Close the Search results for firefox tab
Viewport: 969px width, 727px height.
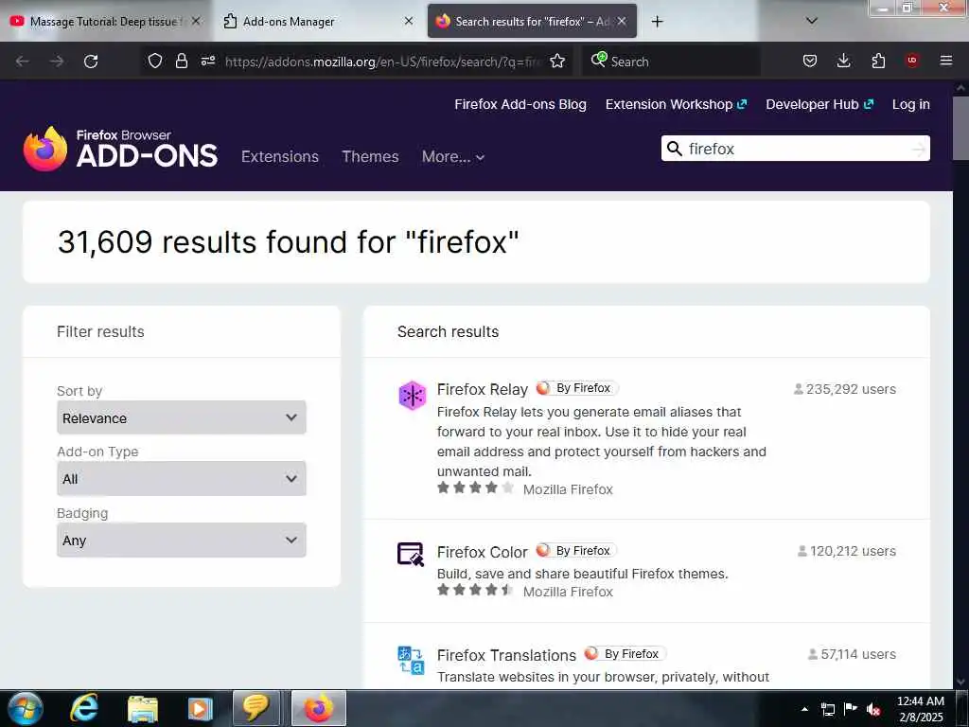[x=622, y=21]
